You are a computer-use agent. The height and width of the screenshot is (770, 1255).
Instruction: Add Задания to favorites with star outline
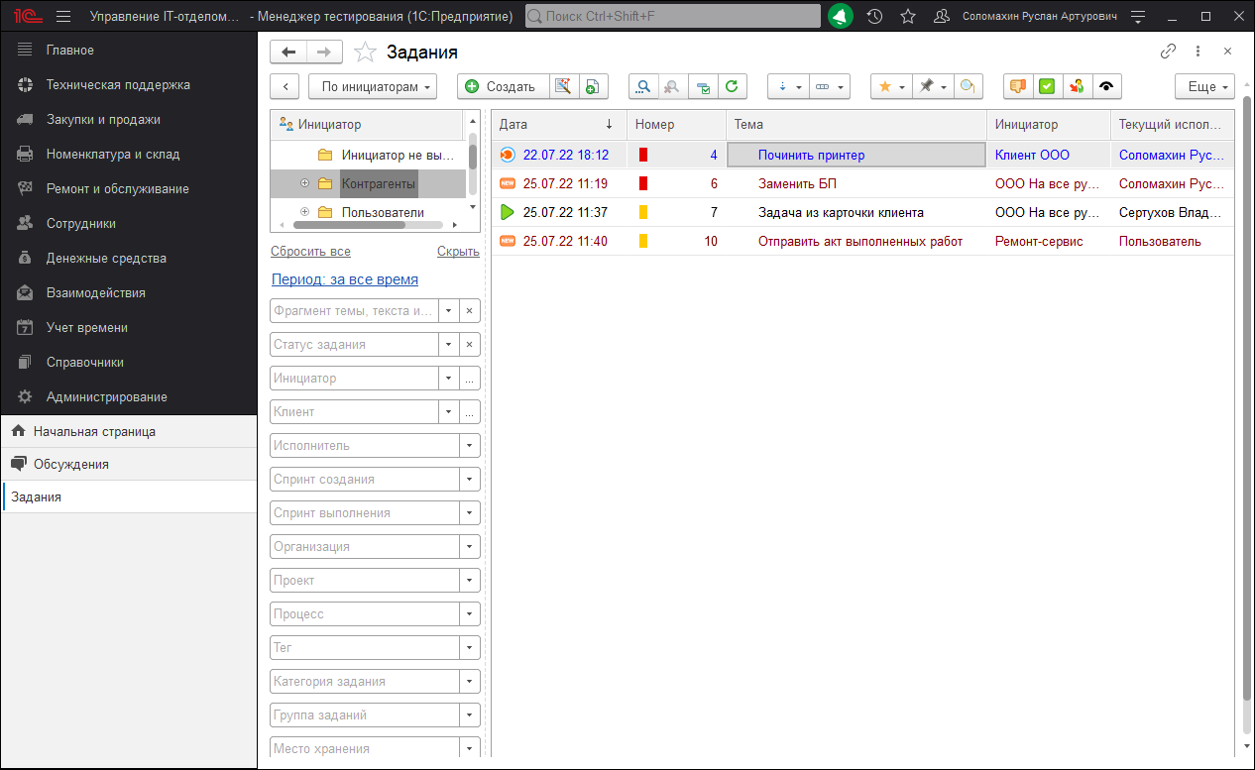[x=365, y=53]
